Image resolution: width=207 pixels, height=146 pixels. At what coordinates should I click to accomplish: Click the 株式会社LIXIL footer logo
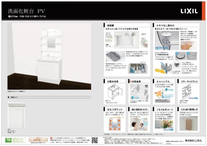194,140
